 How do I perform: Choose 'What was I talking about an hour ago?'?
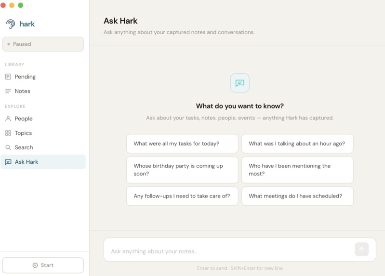(x=297, y=144)
